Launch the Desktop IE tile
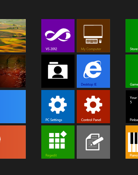The height and width of the screenshot is (175, 138). tap(93, 71)
